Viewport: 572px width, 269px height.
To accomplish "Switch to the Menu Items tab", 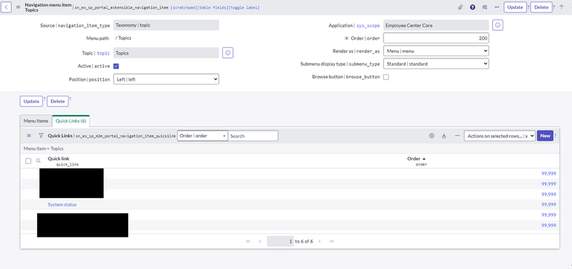I will tap(36, 120).
